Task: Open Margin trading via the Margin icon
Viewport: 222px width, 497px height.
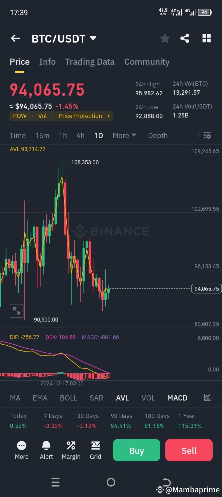Action: 71,450
